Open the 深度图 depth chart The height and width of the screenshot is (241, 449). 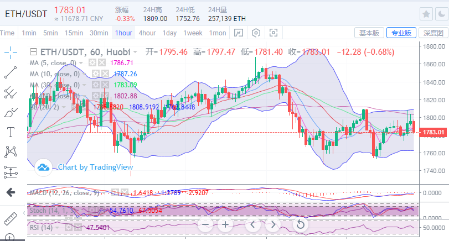433,33
